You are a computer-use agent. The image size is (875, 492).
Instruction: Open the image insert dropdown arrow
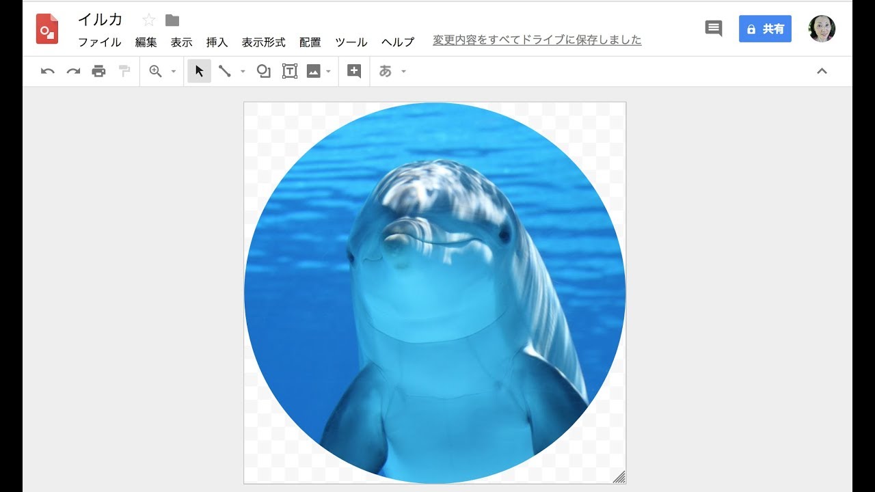(x=329, y=72)
